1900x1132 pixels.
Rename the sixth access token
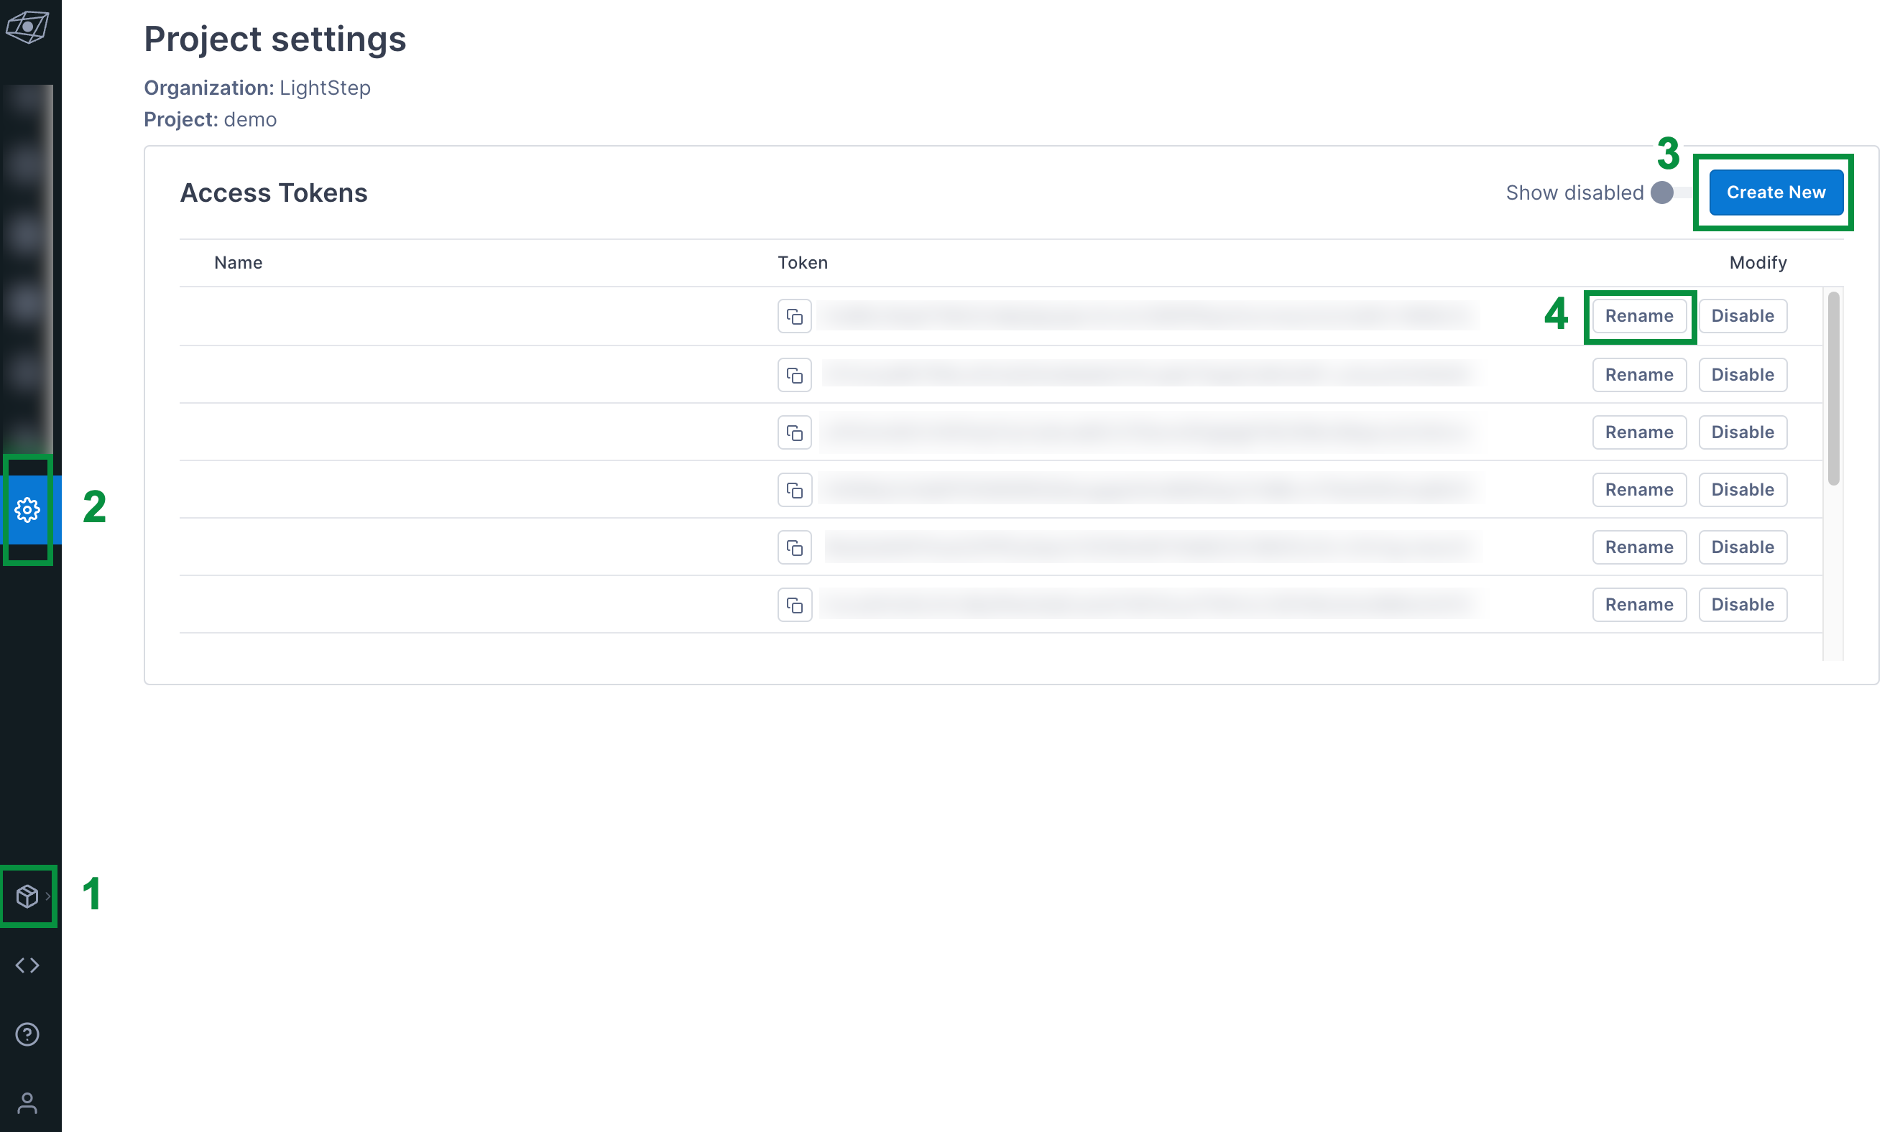pyautogui.click(x=1638, y=605)
